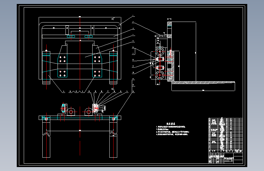Click the A-A section view label
Image resolution: width=264 pixels, height=171 pixels.
tap(169, 19)
